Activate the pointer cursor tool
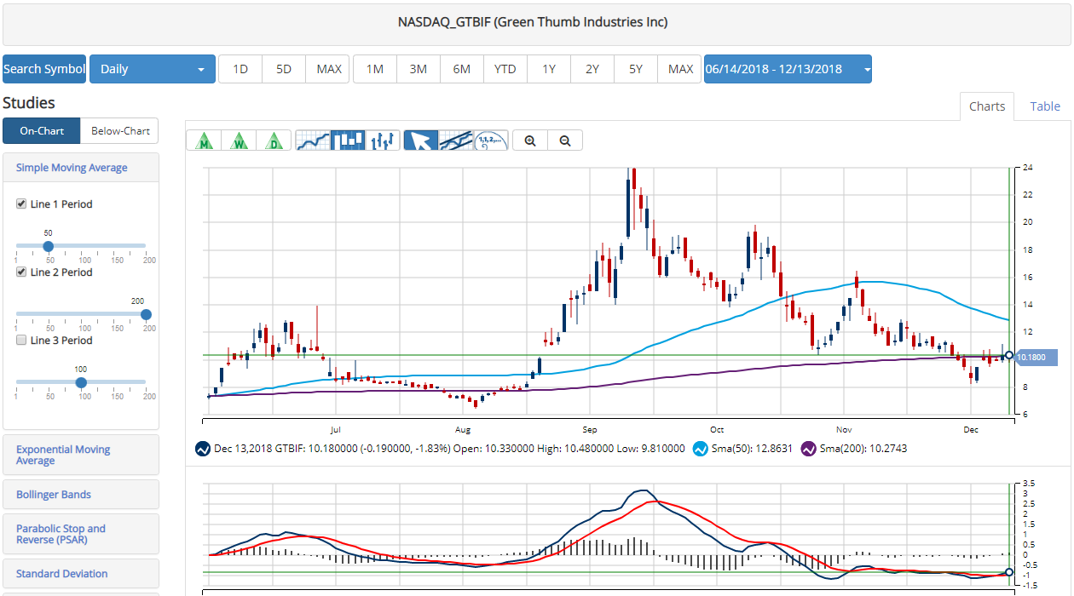The width and height of the screenshot is (1074, 596). coord(421,140)
